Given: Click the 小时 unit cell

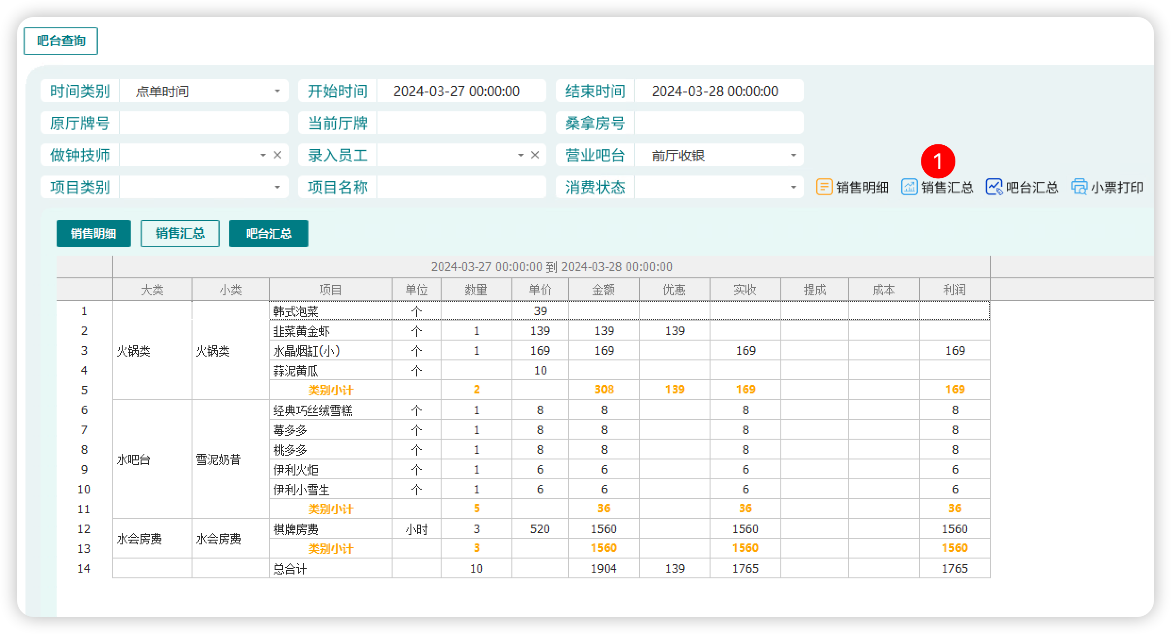Looking at the screenshot, I should pos(417,529).
